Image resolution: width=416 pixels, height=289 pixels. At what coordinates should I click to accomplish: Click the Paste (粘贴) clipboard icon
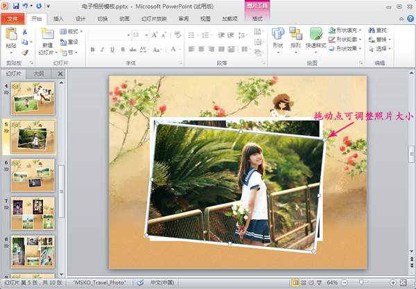click(11, 34)
